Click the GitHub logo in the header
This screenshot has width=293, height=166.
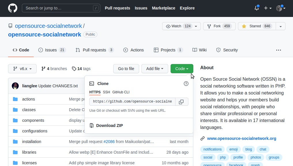pos(13,8)
